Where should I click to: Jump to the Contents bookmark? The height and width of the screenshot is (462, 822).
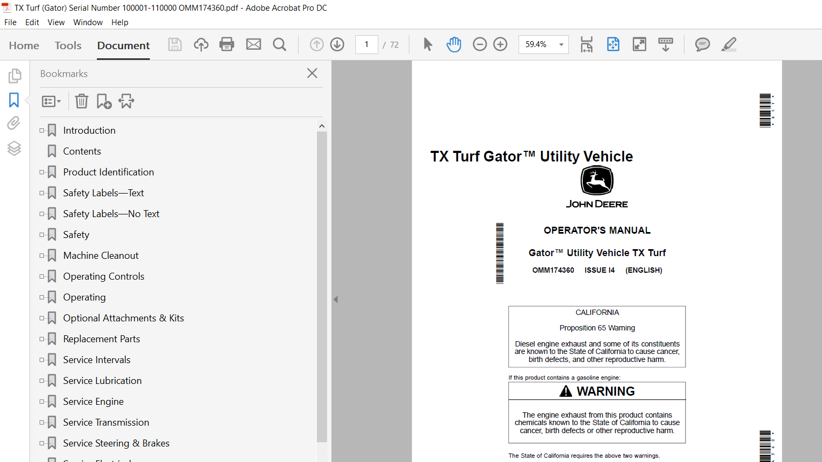tap(82, 151)
